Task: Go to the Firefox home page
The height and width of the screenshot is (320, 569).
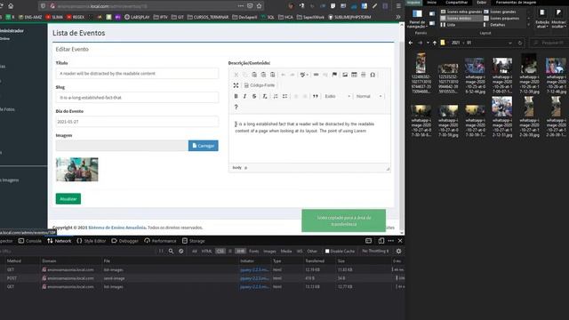Action: pos(11,6)
